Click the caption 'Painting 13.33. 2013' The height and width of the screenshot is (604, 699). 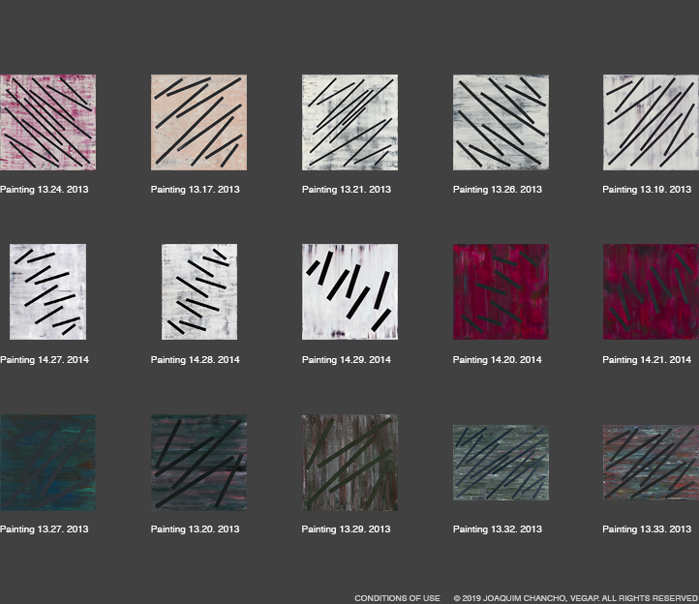647,529
